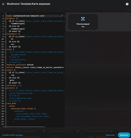Image resolution: width=131 pixels, height=138 pixels.
Task: Click the 'vertical: true' line
Action: 14,85
